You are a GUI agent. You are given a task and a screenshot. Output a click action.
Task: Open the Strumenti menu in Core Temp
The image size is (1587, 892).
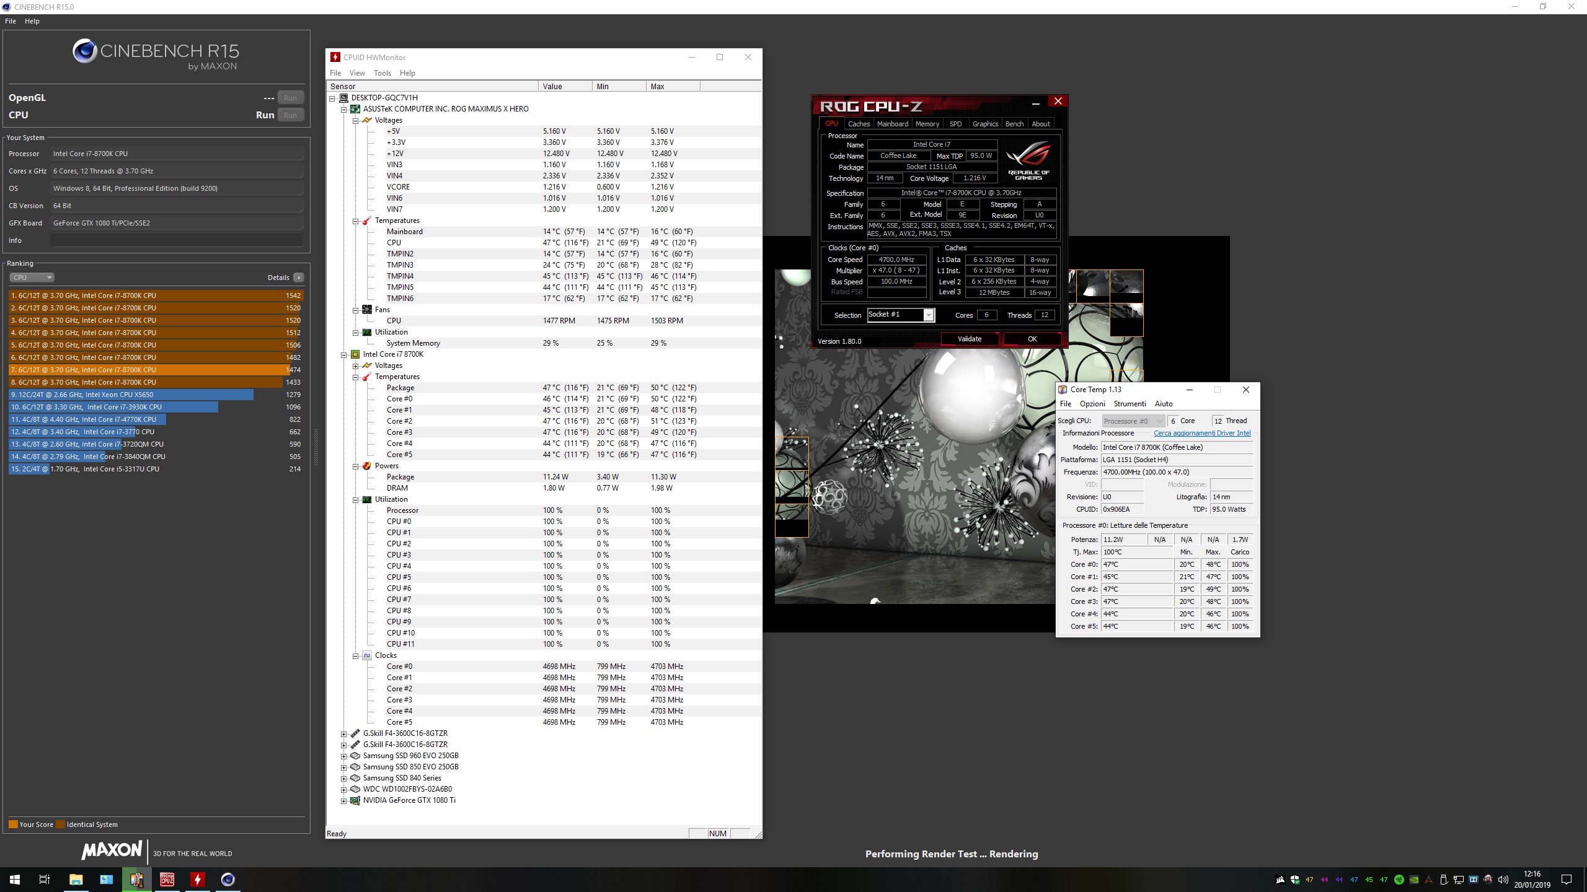pyautogui.click(x=1129, y=404)
